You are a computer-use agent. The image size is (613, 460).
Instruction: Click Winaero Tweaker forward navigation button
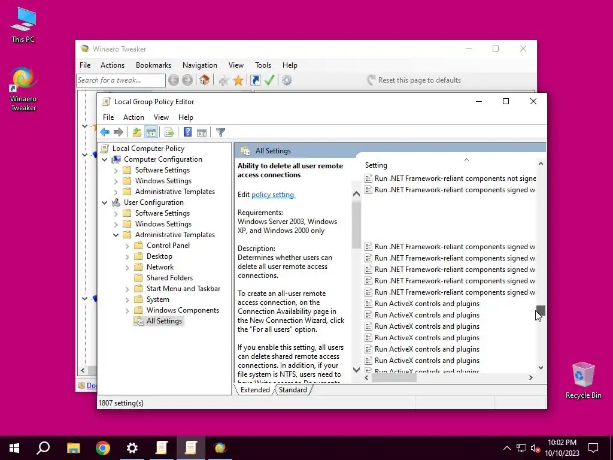187,80
